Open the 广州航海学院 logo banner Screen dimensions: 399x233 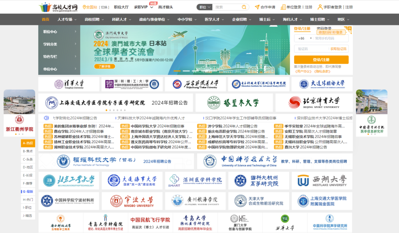[196, 201]
